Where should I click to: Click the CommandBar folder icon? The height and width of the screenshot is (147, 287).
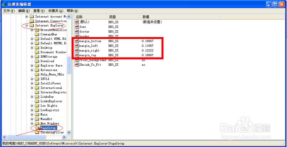(37, 34)
